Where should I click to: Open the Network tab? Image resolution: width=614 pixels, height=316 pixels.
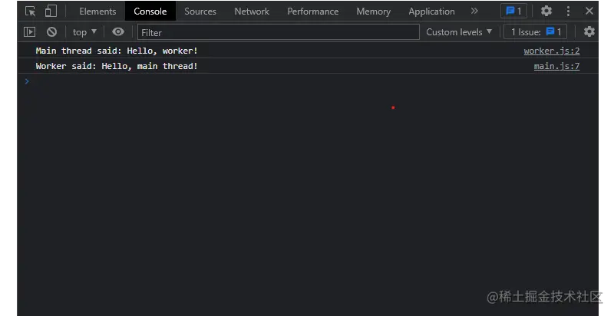[252, 12]
